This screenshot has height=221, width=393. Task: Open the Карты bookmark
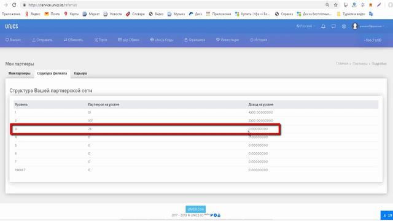(x=71, y=14)
